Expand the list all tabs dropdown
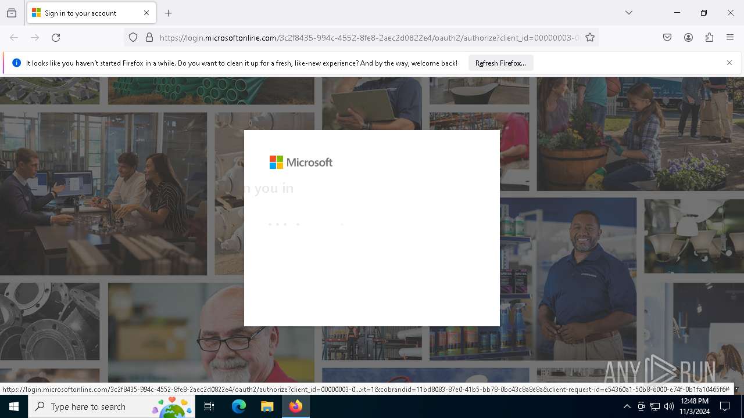The width and height of the screenshot is (744, 418). tap(629, 13)
